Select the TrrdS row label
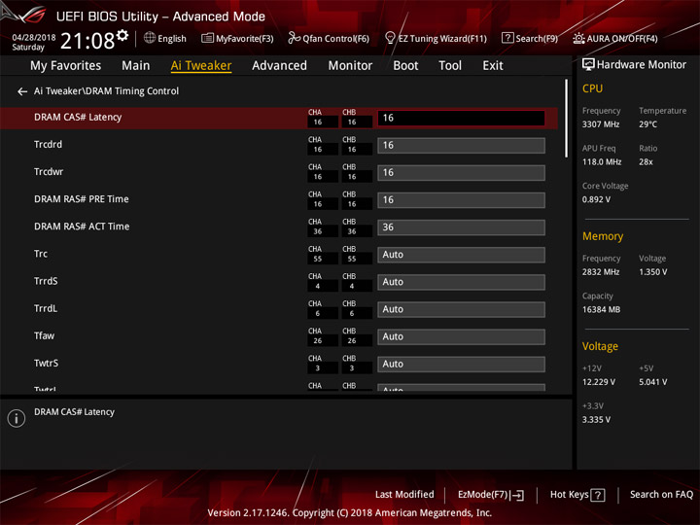700x525 pixels. click(x=46, y=281)
